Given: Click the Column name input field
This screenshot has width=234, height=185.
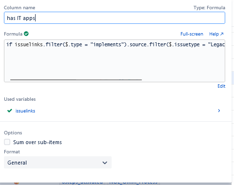Looking at the screenshot, I should pyautogui.click(x=115, y=18).
